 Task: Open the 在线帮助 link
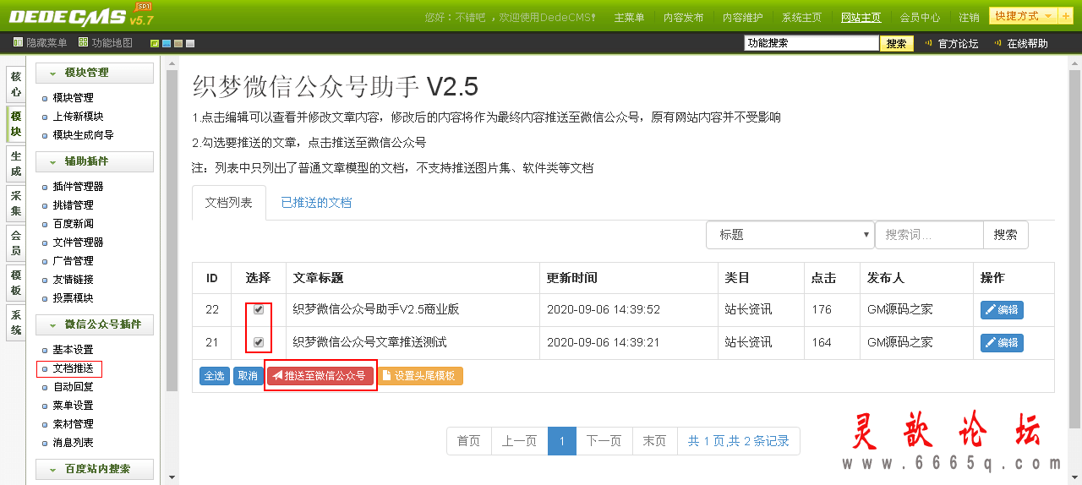[x=1027, y=43]
